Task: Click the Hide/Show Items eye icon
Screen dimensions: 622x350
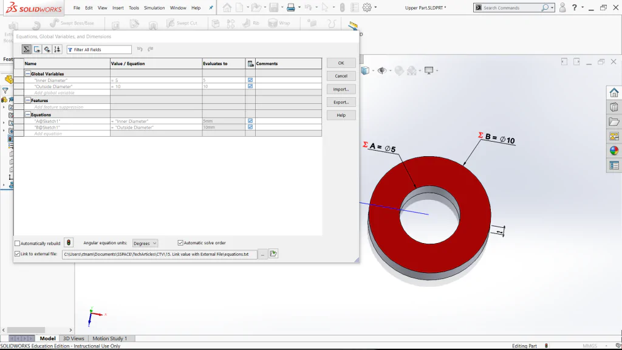Action: pyautogui.click(x=381, y=70)
